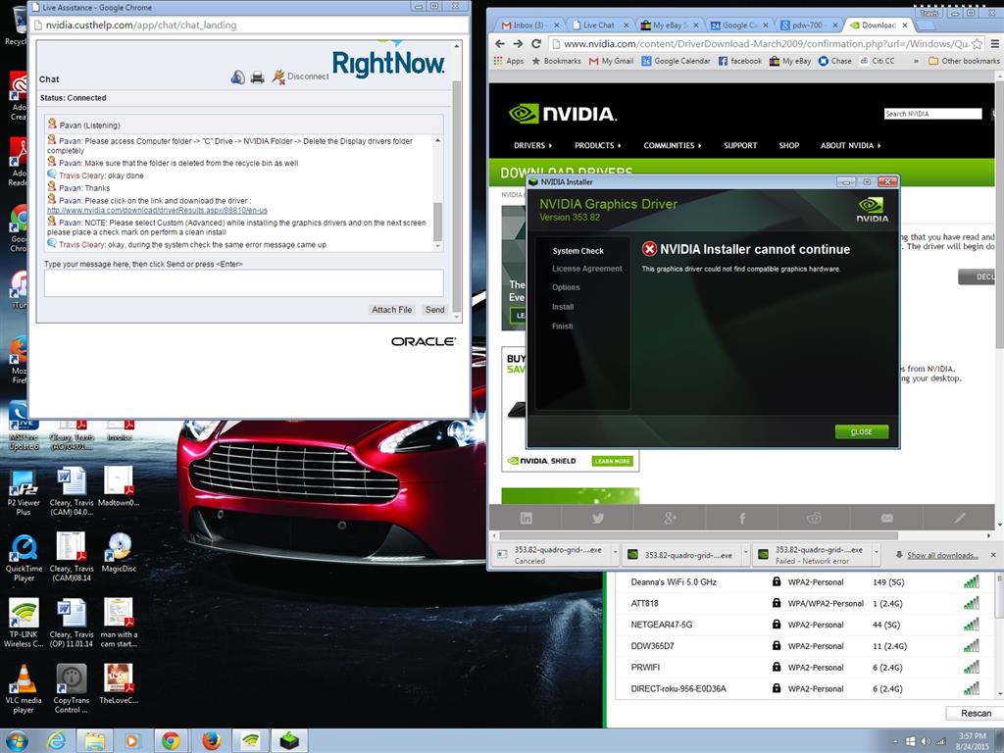This screenshot has width=1004, height=753.
Task: Open the ABOUT NVIDIA menu
Action: [850, 145]
